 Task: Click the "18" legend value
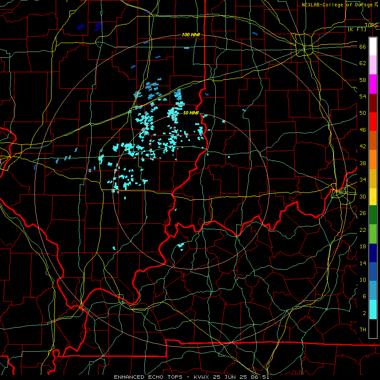click(x=363, y=247)
